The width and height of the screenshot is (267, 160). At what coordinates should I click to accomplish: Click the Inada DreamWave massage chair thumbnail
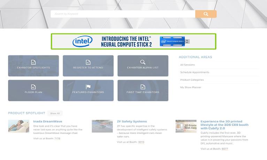click(x=18, y=126)
